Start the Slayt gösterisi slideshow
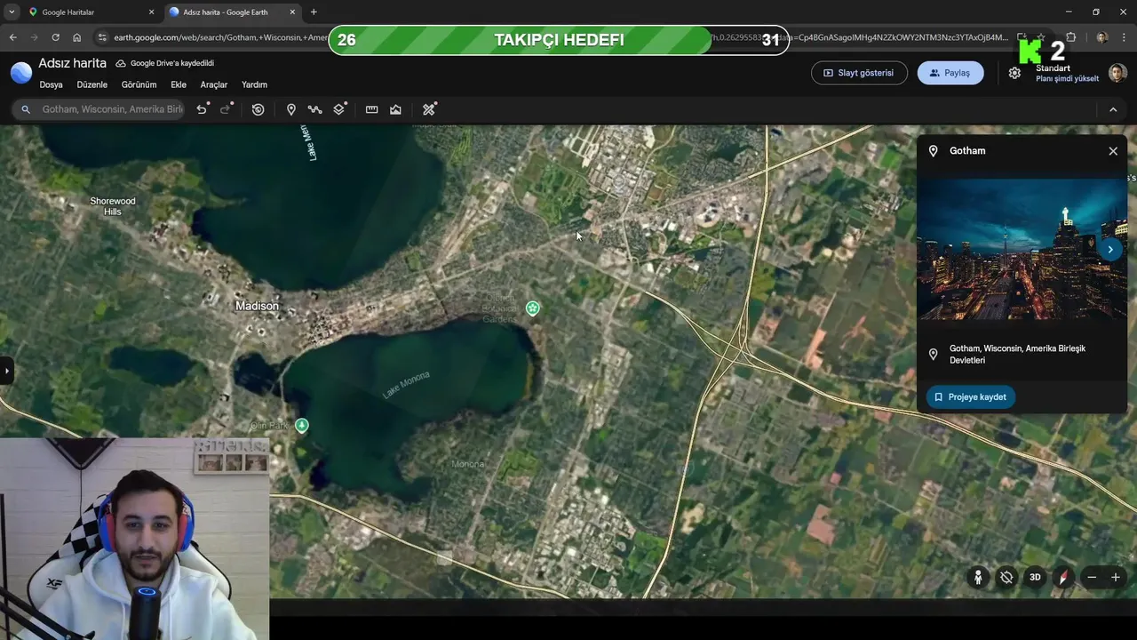This screenshot has height=640, width=1137. pos(859,73)
